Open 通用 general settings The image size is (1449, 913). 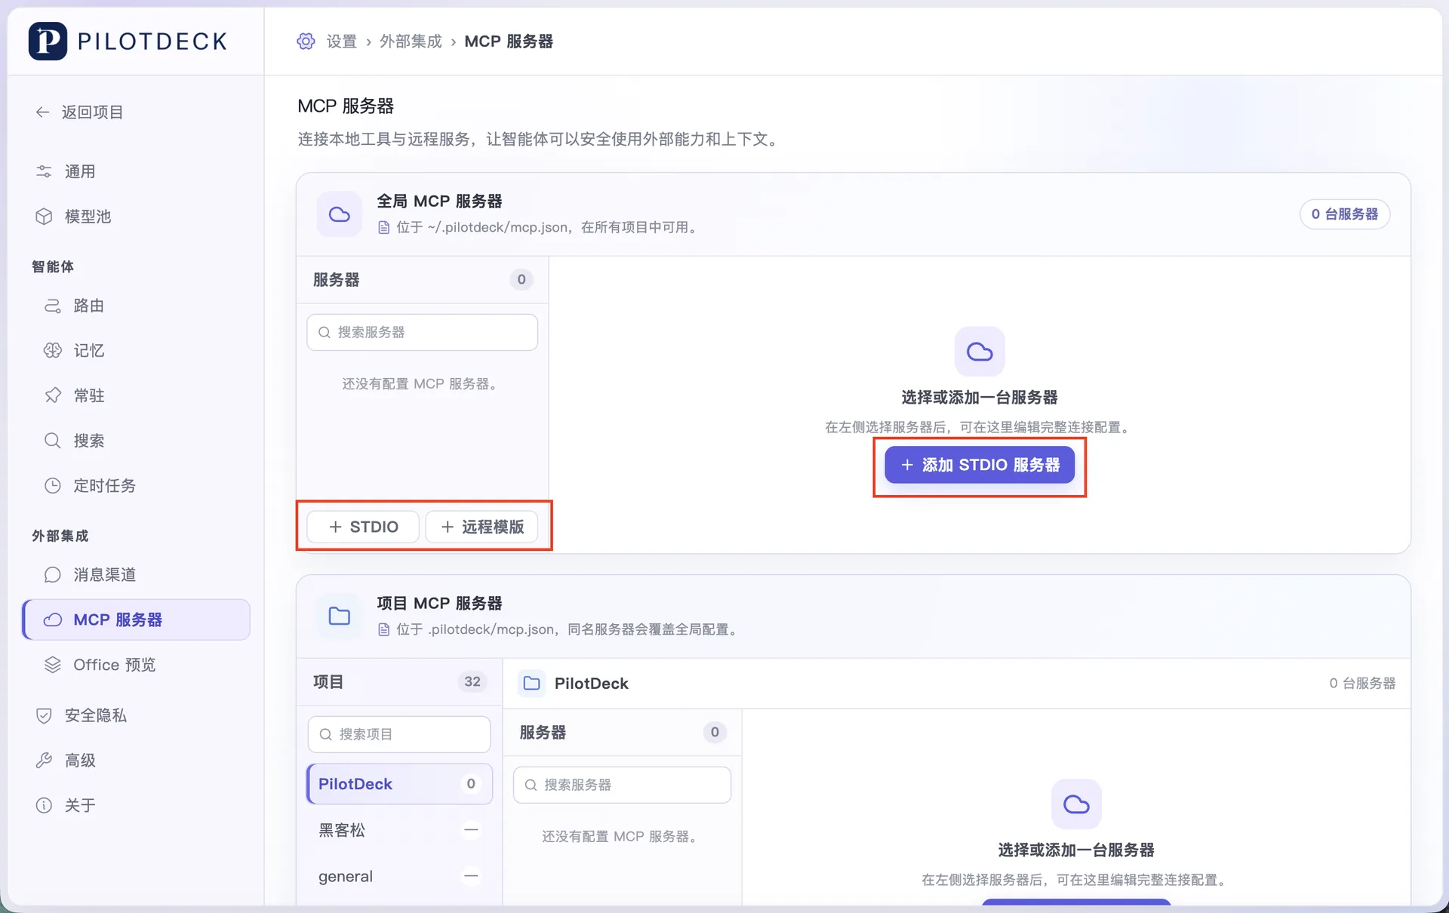80,171
